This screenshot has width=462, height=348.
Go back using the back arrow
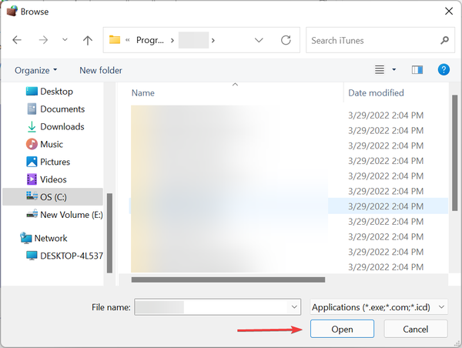pyautogui.click(x=17, y=40)
